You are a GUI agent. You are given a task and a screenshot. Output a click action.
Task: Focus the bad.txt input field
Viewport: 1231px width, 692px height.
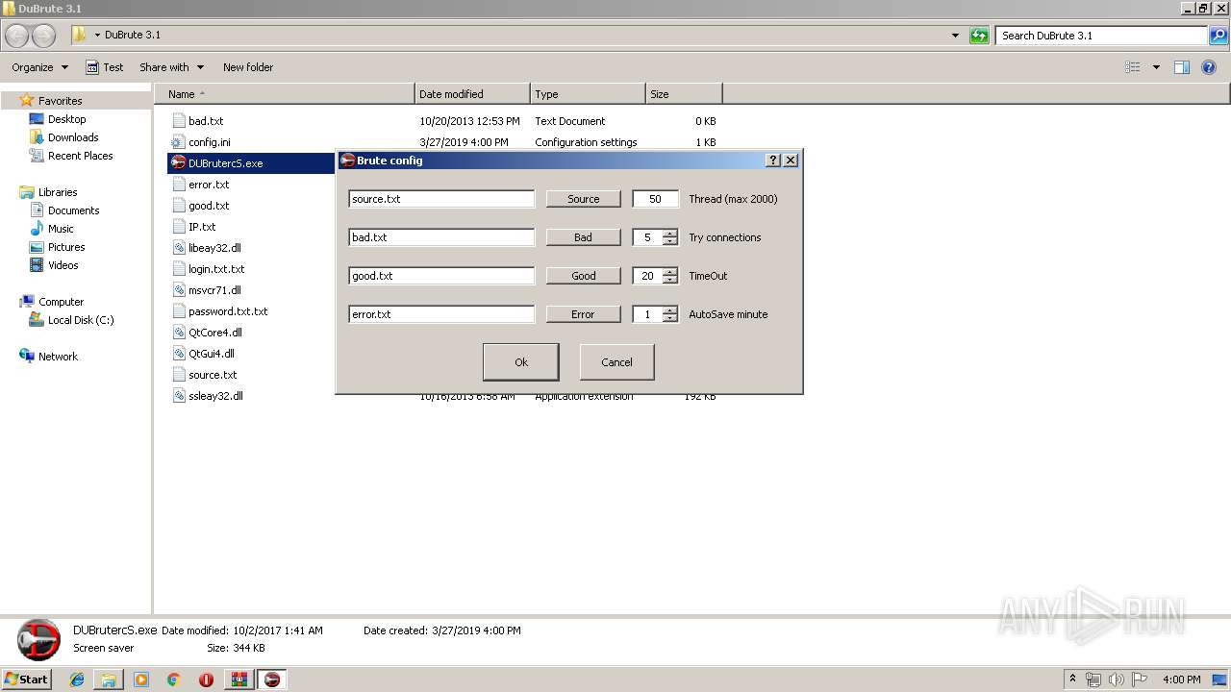click(x=441, y=237)
